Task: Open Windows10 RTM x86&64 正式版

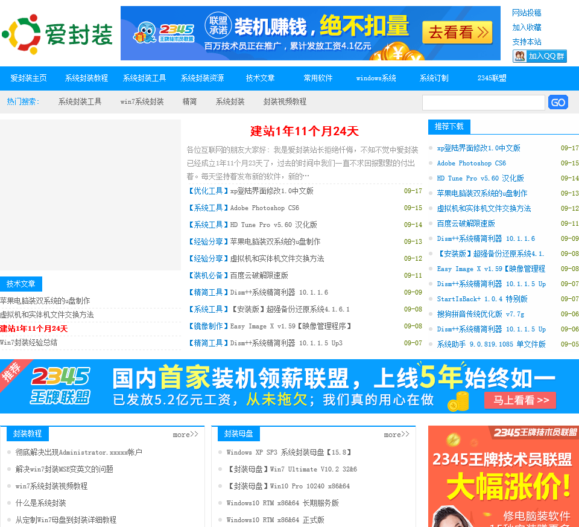Action: click(276, 520)
